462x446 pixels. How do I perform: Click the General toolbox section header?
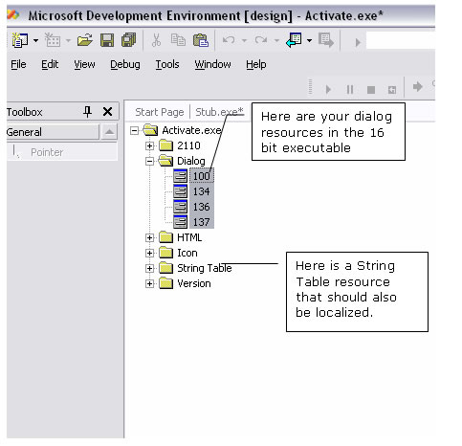point(53,132)
